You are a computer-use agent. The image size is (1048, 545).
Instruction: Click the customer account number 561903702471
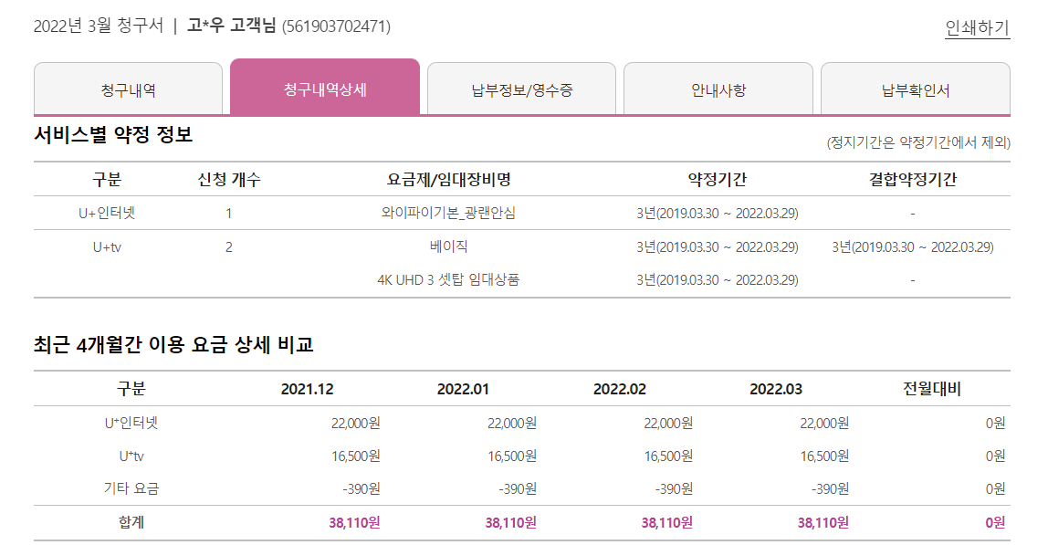coord(337,26)
